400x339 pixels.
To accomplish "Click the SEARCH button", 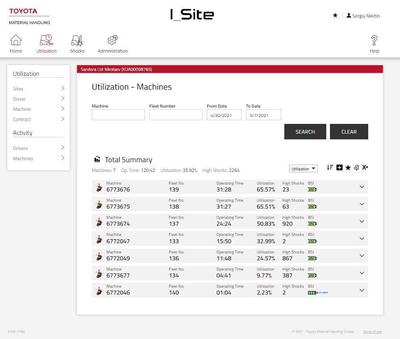I will pos(305,132).
